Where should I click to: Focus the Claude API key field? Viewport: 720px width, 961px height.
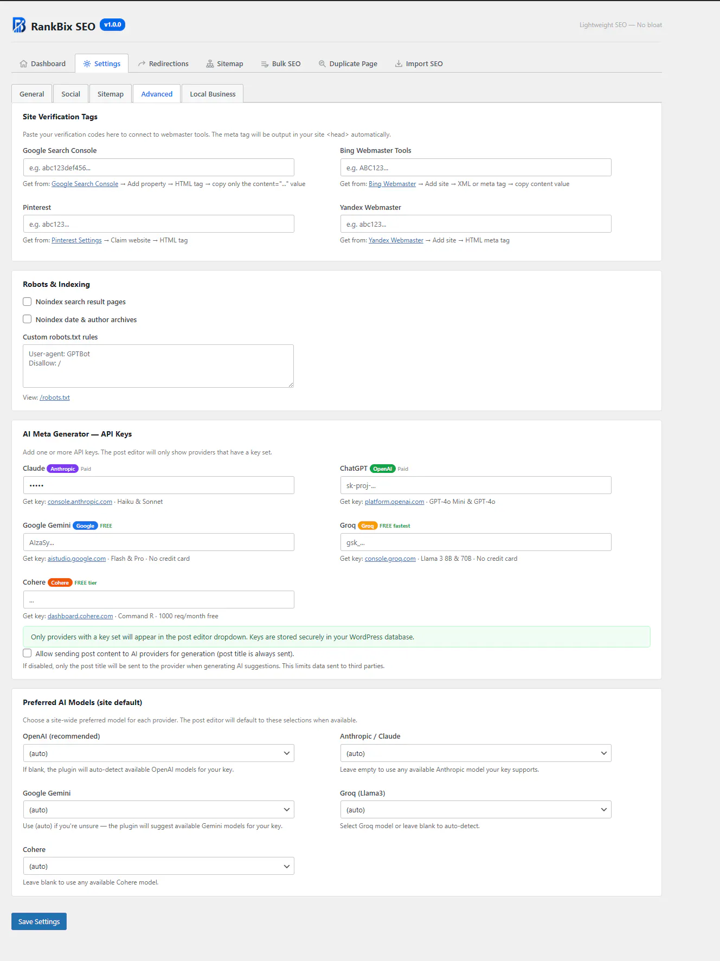click(158, 485)
